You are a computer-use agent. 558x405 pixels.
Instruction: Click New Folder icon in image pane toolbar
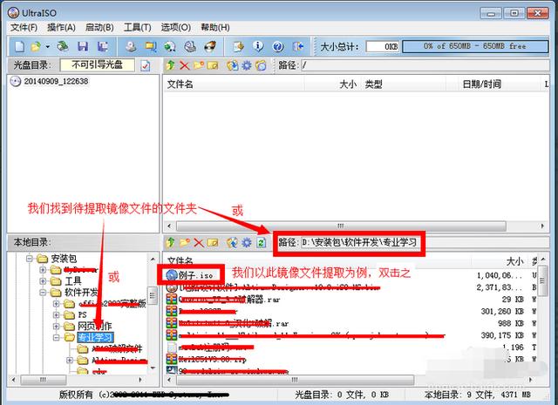coord(199,65)
